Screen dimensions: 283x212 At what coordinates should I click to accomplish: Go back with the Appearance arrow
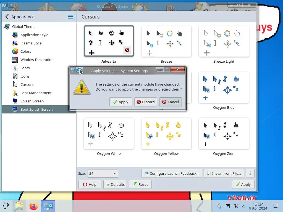click(x=7, y=17)
